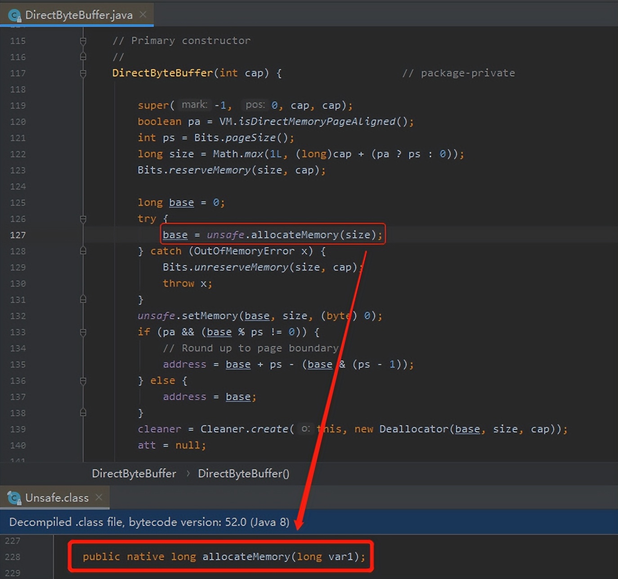Switch to the DirectByteBuffer.java tab
Viewport: 618px width, 579px height.
click(79, 15)
